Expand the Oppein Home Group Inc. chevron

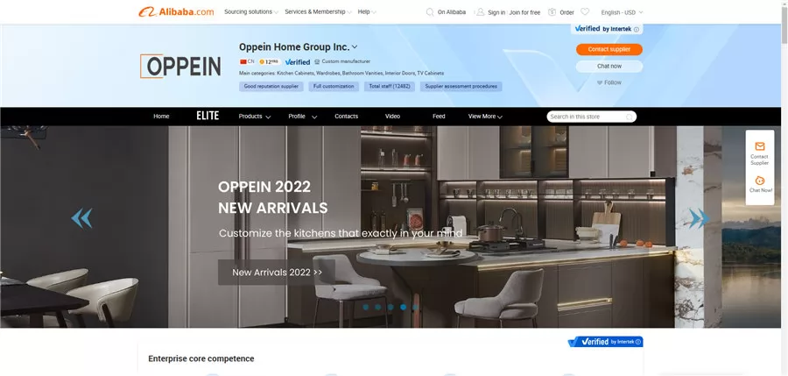coord(355,46)
